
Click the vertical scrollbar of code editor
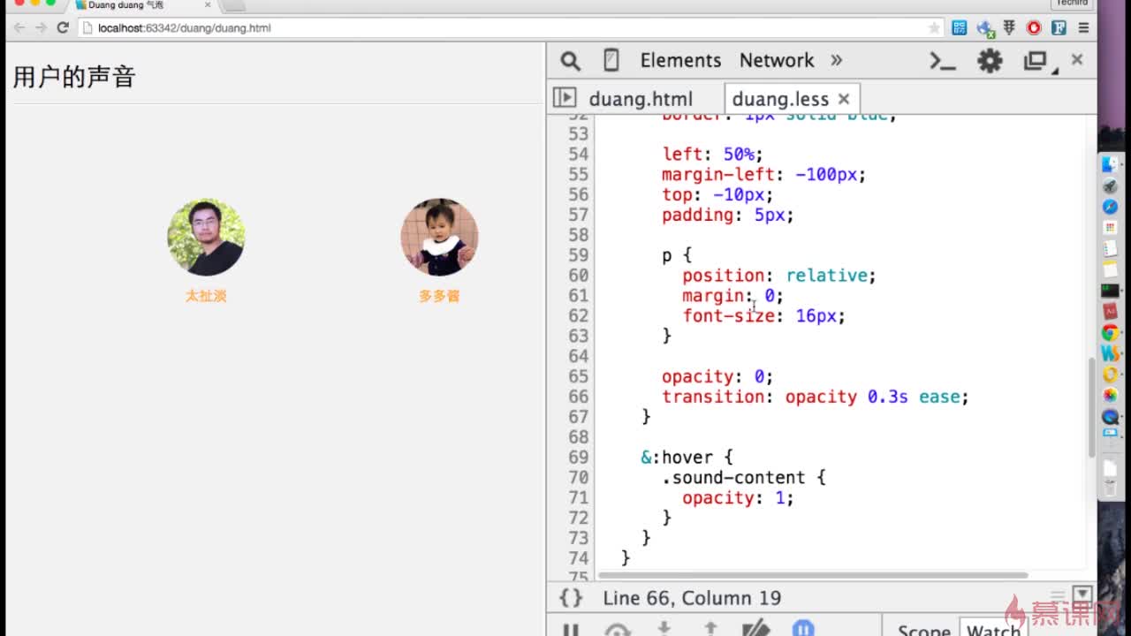(1091, 407)
